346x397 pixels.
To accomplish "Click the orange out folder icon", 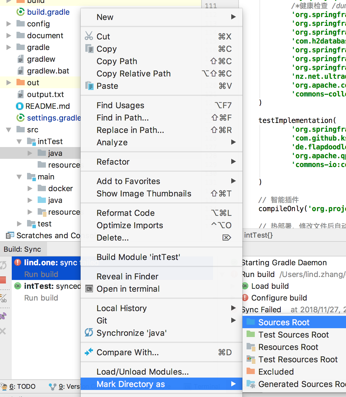I will point(21,82).
